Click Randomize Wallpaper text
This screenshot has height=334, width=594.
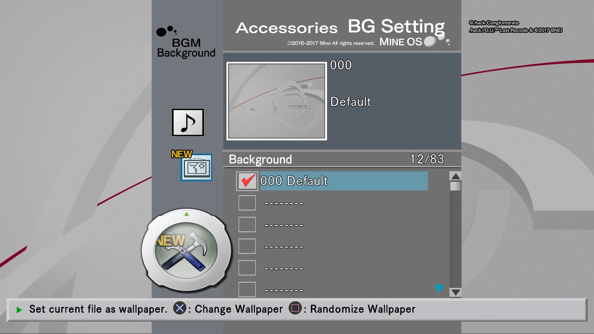[x=363, y=309]
